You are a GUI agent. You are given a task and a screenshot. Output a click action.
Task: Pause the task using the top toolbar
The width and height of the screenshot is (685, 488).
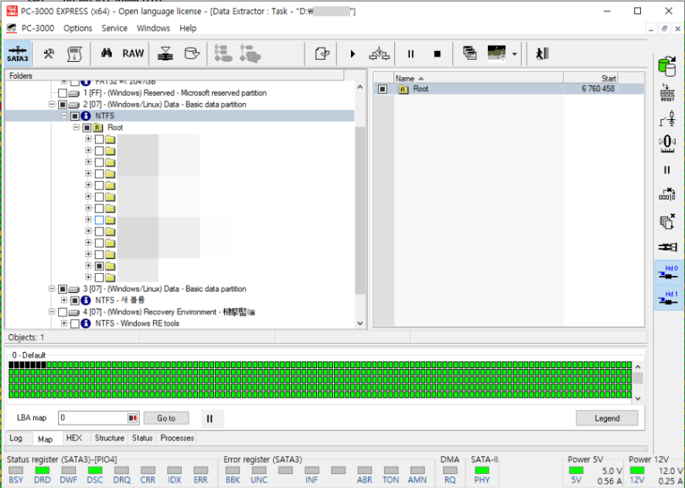point(411,53)
